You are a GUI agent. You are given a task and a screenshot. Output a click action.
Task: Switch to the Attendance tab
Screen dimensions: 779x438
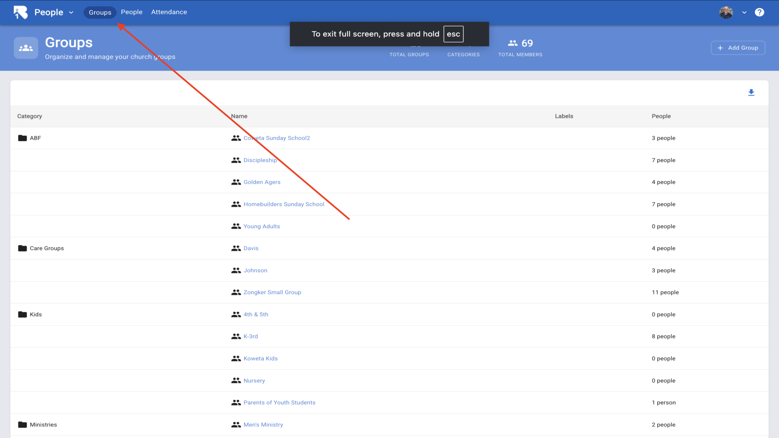pos(169,12)
